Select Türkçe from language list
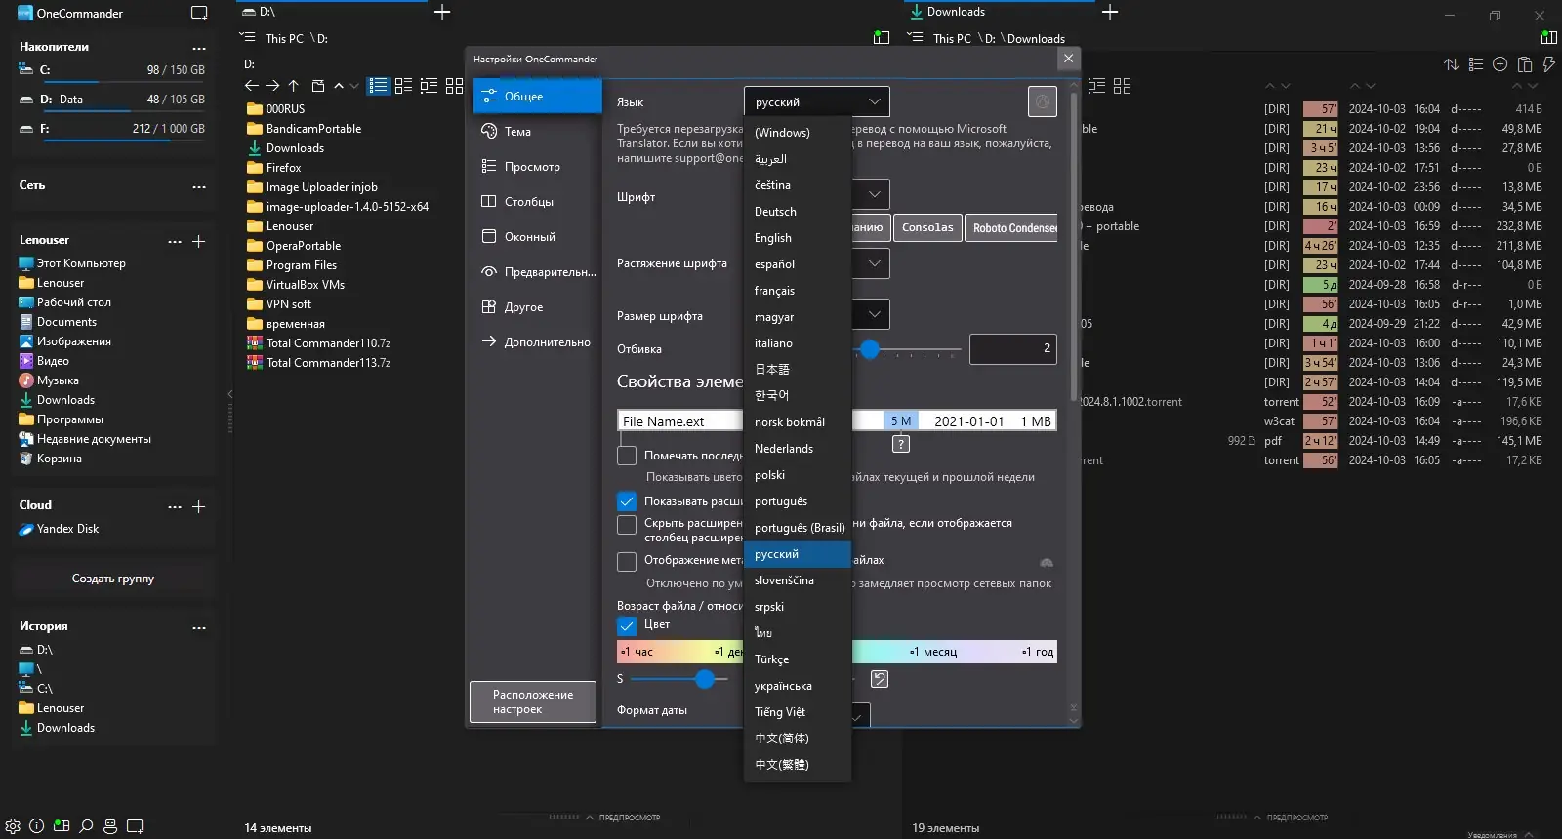Screen dimensions: 1562x839 tap(798, 659)
